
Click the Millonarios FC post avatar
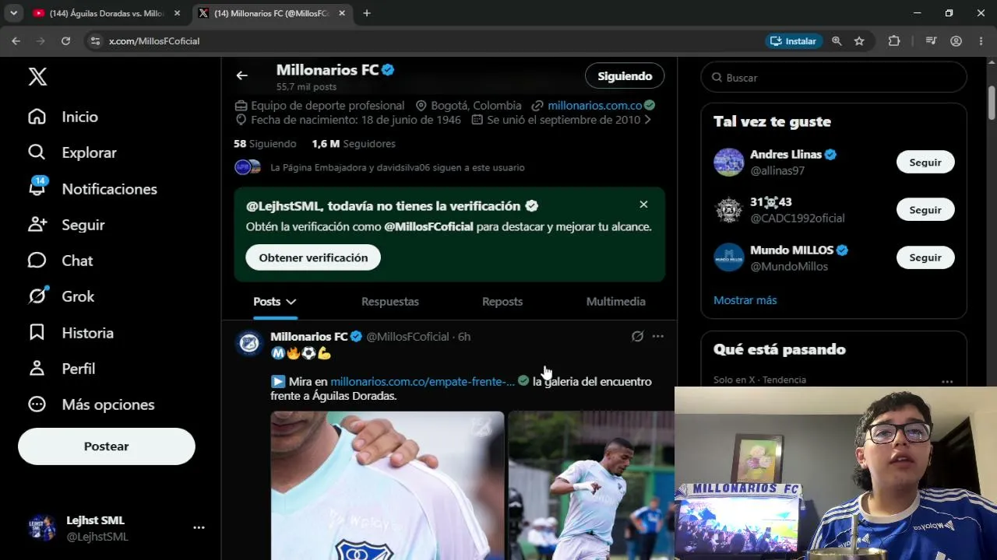coord(250,343)
